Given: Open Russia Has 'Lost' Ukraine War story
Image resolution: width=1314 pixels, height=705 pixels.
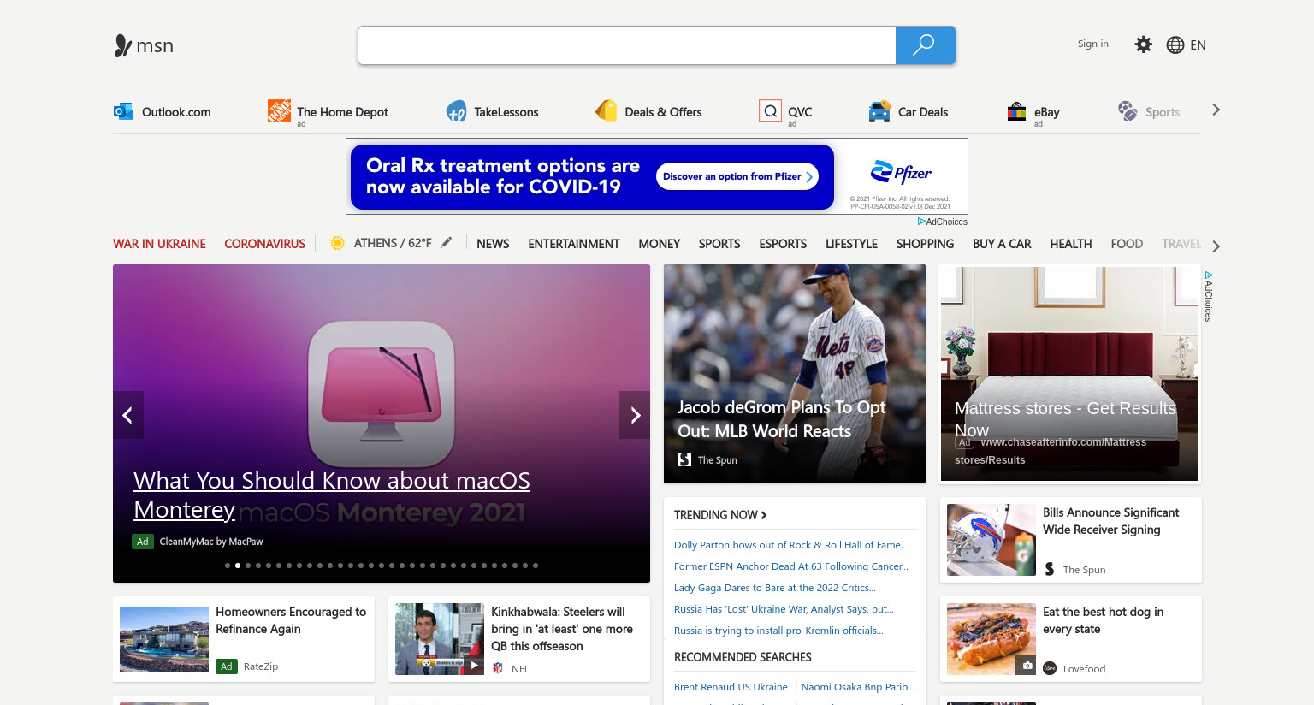Looking at the screenshot, I should click(784, 609).
